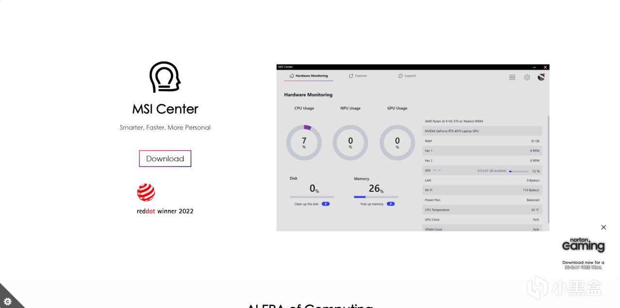Select the CPU Temperature row
The height and width of the screenshot is (308, 620).
click(x=482, y=210)
